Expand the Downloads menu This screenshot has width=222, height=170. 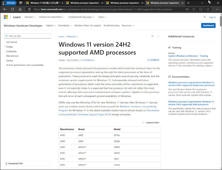pyautogui.click(x=65, y=25)
